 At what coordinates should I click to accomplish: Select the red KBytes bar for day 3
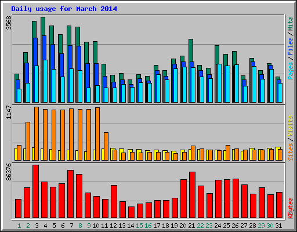[35, 191]
